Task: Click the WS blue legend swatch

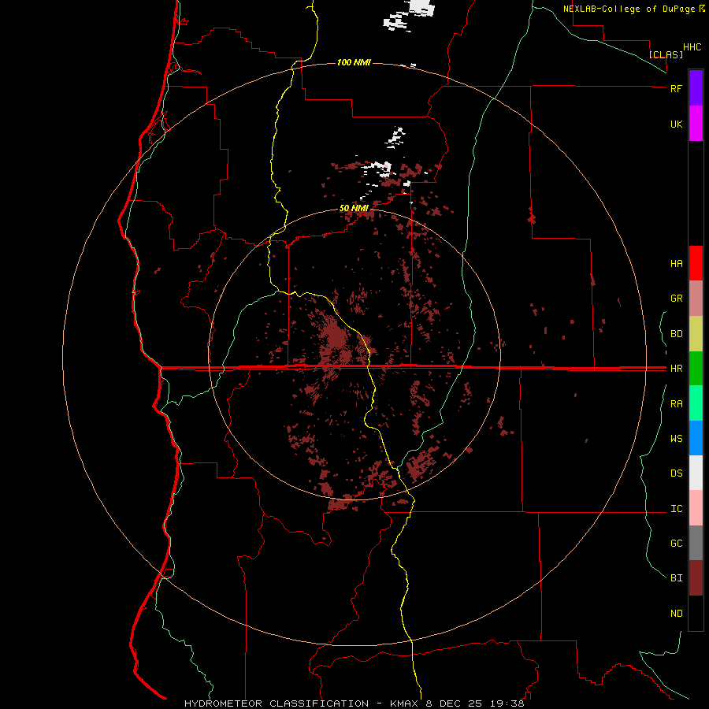Action: (x=696, y=438)
